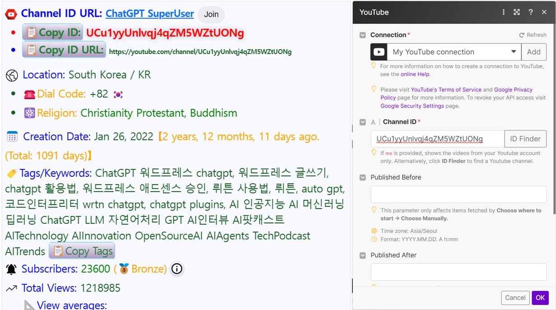
Task: Click the Add connection button
Action: point(534,52)
